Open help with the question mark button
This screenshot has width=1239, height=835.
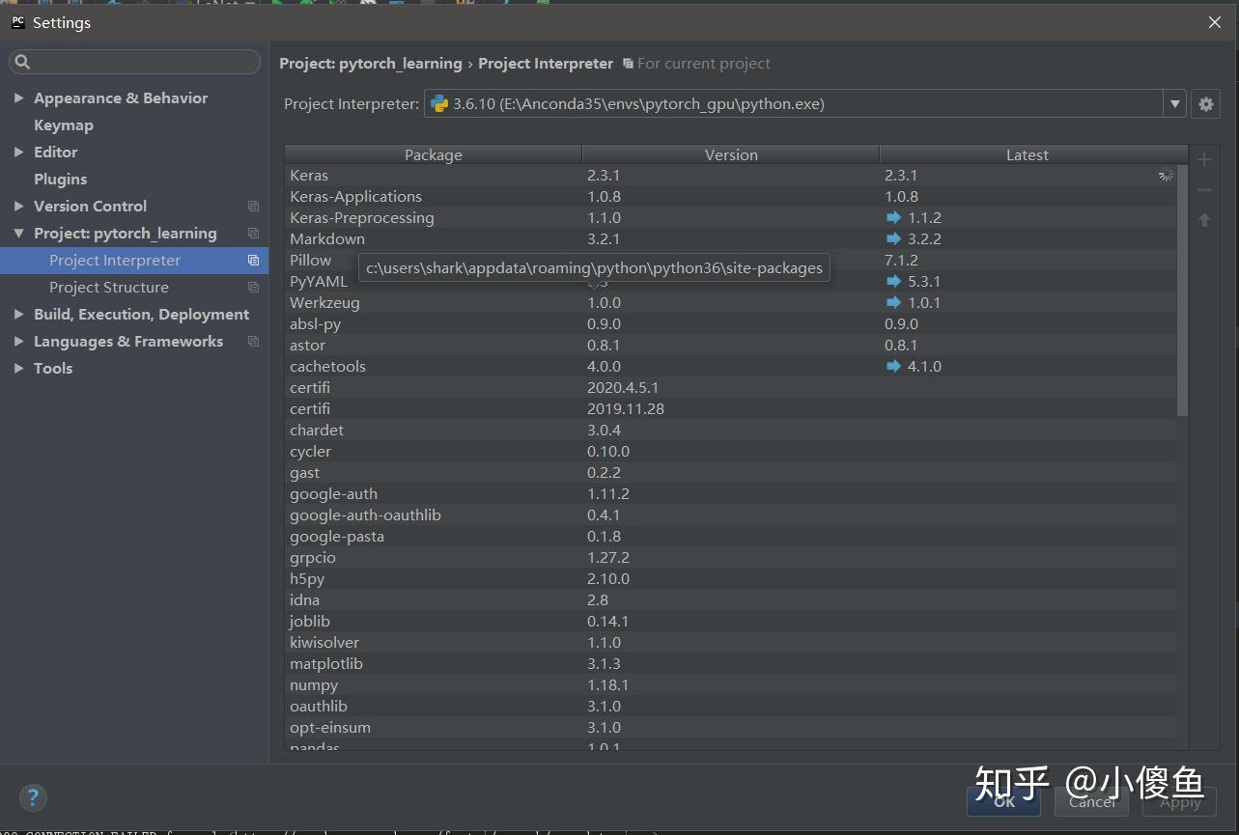coord(33,797)
